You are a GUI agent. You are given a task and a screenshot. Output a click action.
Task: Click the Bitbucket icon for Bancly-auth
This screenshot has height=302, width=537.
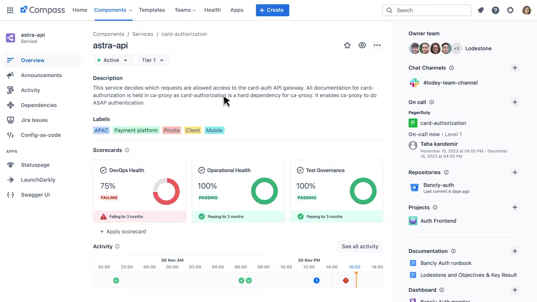414,187
